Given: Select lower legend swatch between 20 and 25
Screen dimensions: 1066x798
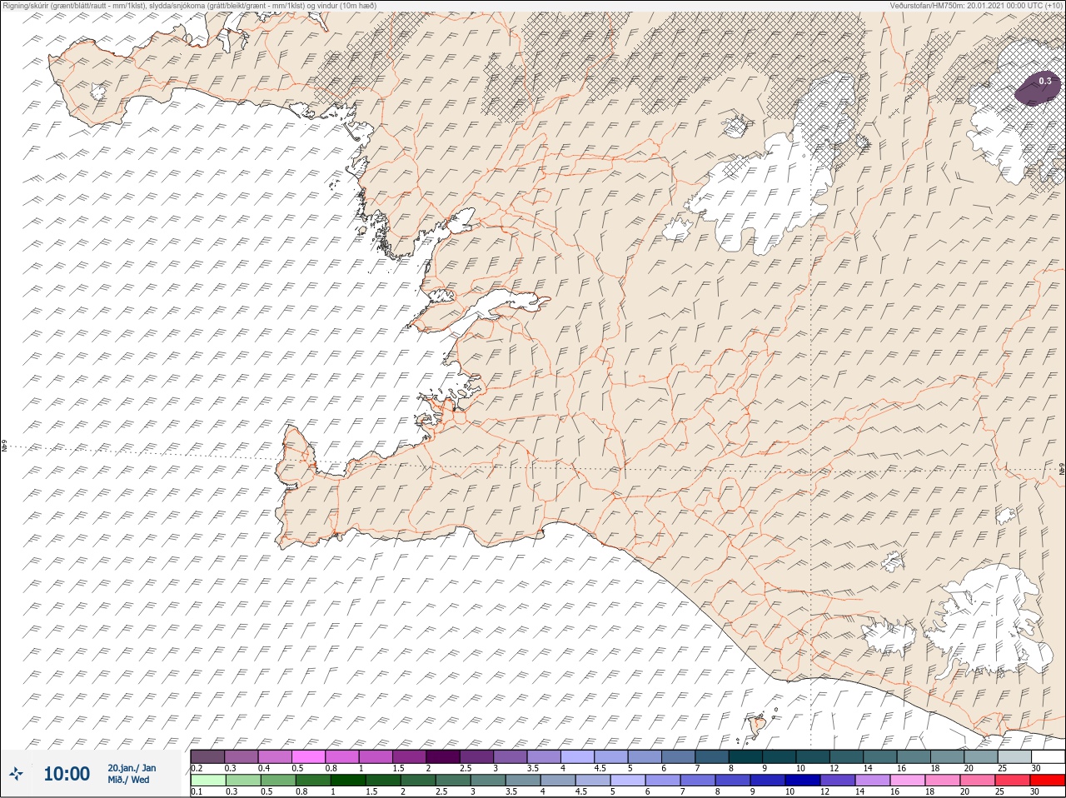Looking at the screenshot, I should coord(978,781).
